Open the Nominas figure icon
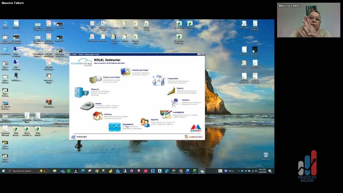The image size is (343, 193). coord(175,103)
